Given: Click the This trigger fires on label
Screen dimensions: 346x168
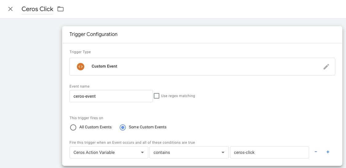Looking at the screenshot, I should tap(86, 118).
